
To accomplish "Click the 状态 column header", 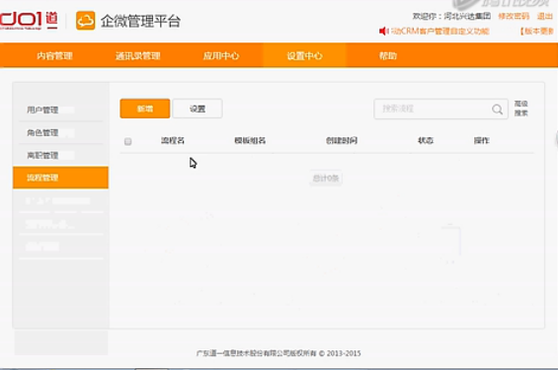I will point(426,140).
